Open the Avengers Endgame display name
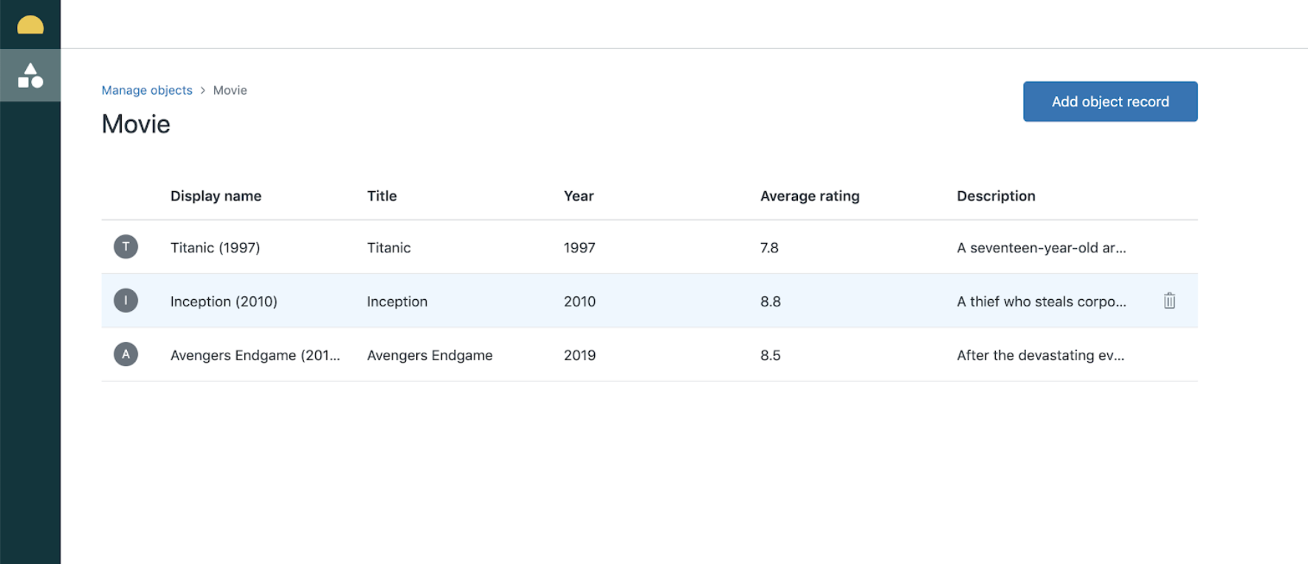1308x564 pixels. click(255, 355)
